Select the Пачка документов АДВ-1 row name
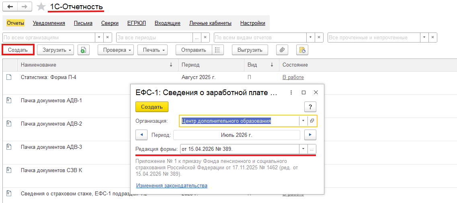This screenshot has height=203, width=457. (x=51, y=100)
